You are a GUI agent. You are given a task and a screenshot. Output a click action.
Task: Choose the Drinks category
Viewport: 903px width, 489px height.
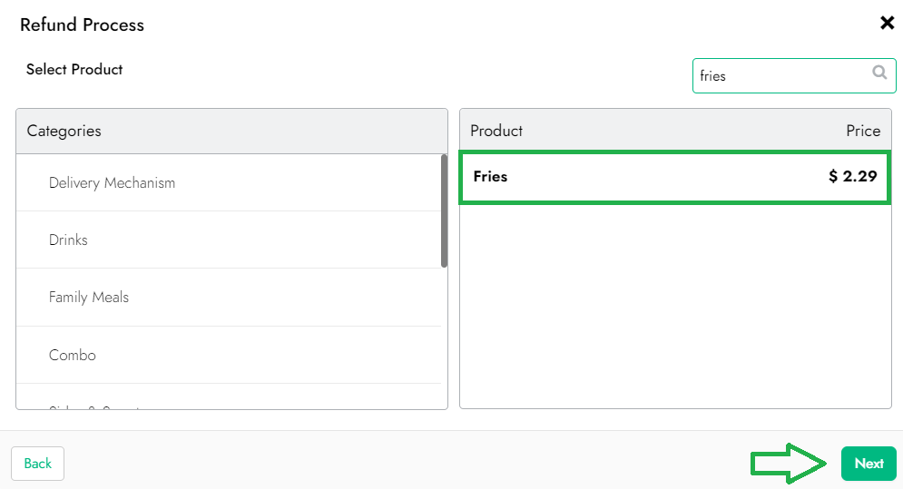pos(68,240)
